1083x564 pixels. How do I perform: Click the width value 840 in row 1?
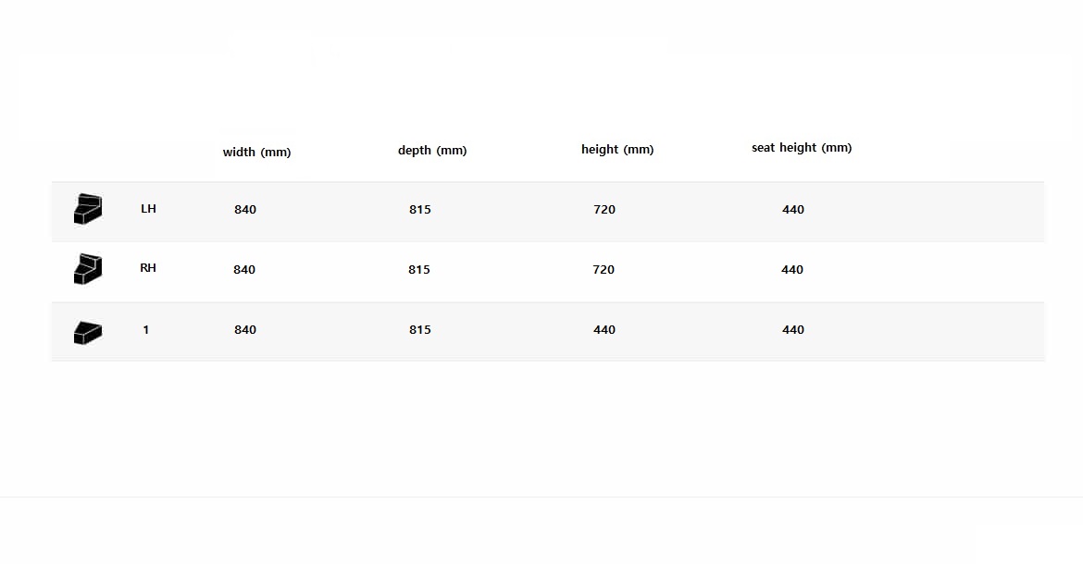pos(245,330)
